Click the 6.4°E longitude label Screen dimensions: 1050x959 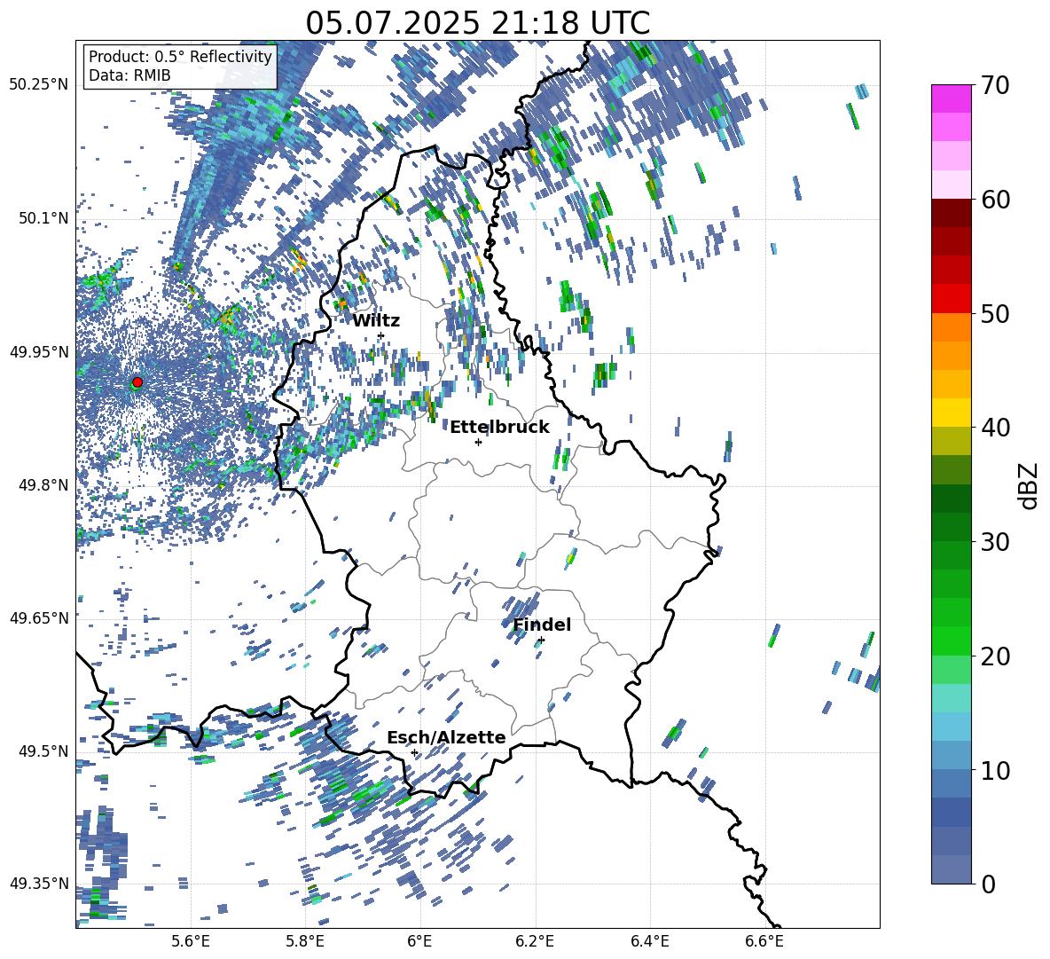pyautogui.click(x=649, y=941)
